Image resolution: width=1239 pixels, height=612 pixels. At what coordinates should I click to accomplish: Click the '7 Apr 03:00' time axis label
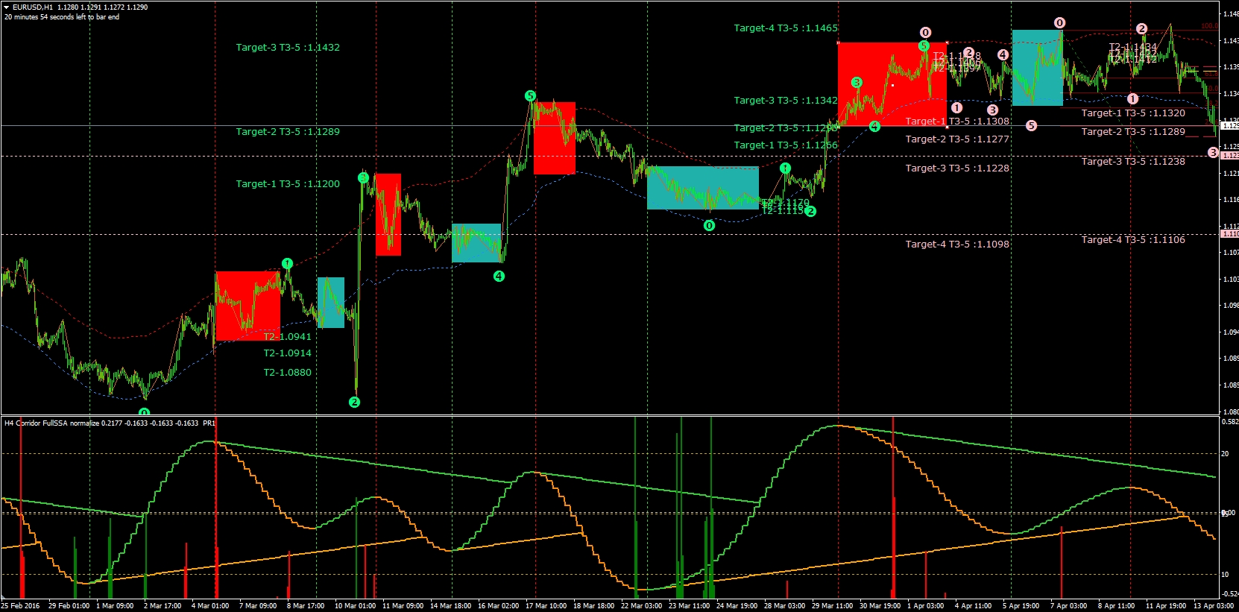(x=1069, y=606)
